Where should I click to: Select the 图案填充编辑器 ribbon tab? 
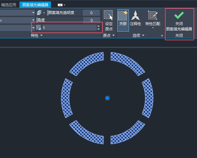pos(35,5)
